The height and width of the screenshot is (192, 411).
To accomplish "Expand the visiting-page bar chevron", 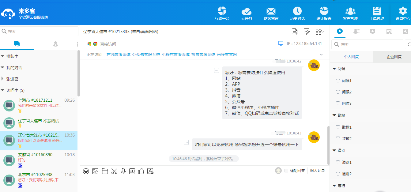I will pos(321,55).
